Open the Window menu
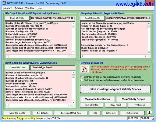This screenshot has width=156, height=122. click(x=30, y=8)
